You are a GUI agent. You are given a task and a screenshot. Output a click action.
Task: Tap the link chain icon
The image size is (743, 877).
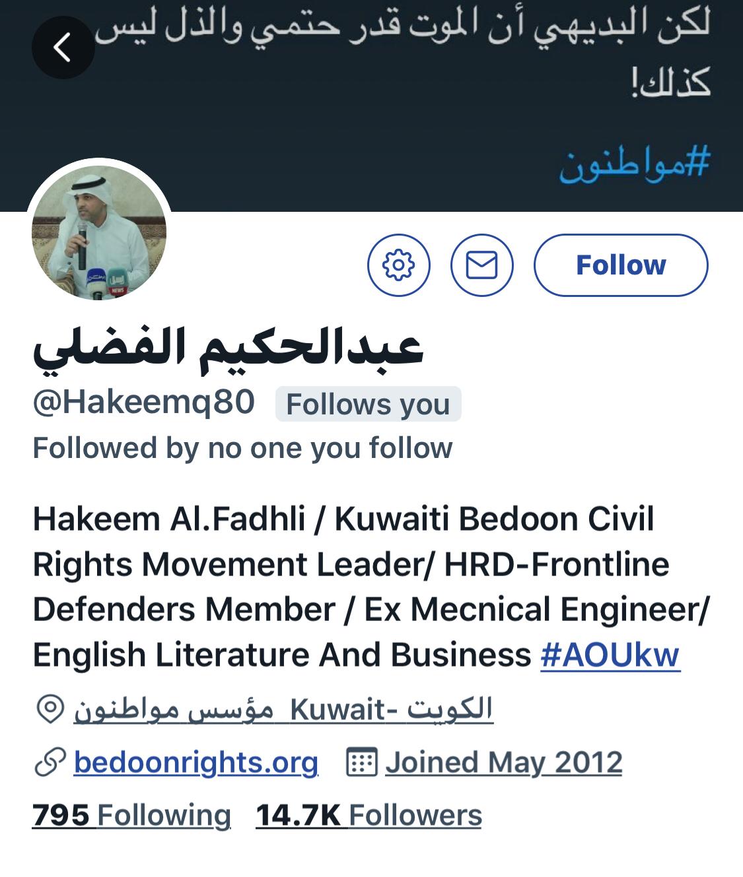[x=50, y=763]
